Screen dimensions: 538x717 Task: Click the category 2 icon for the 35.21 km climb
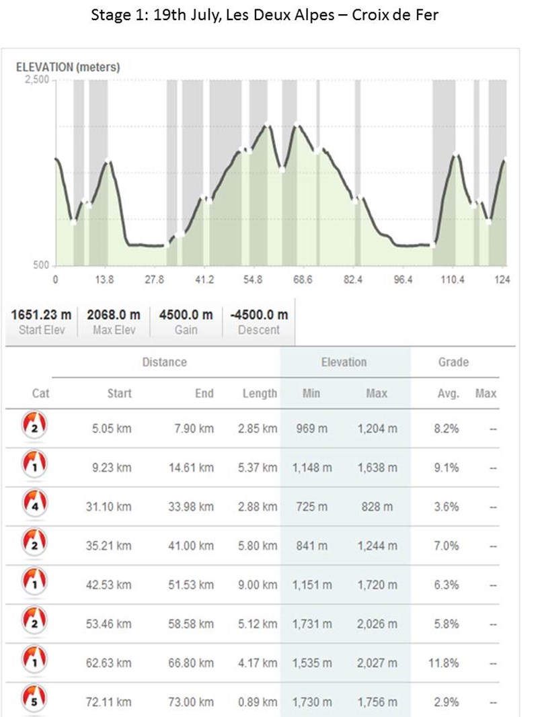[x=34, y=542]
